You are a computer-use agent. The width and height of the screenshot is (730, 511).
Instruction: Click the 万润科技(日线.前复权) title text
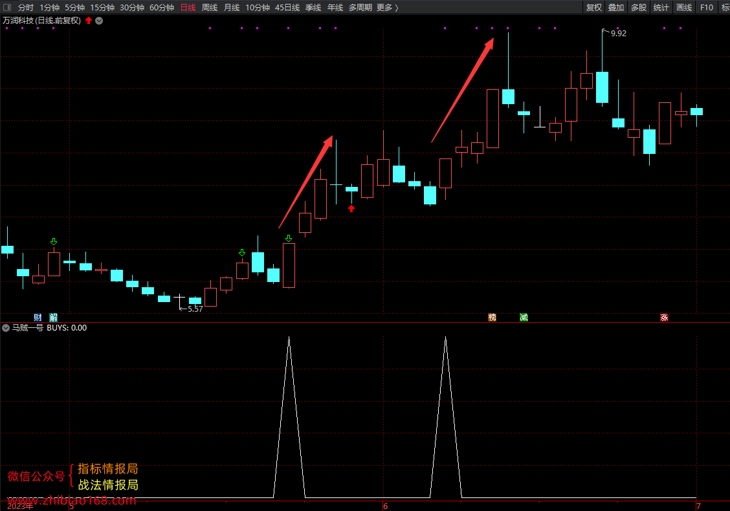pos(42,21)
